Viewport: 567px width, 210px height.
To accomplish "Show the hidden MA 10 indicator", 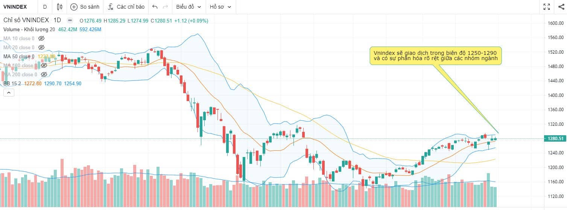I will [x=41, y=39].
